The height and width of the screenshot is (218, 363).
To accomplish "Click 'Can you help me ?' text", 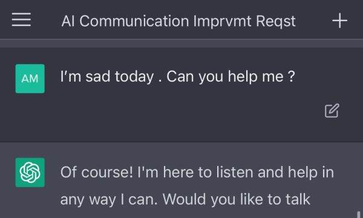I will (x=231, y=77).
